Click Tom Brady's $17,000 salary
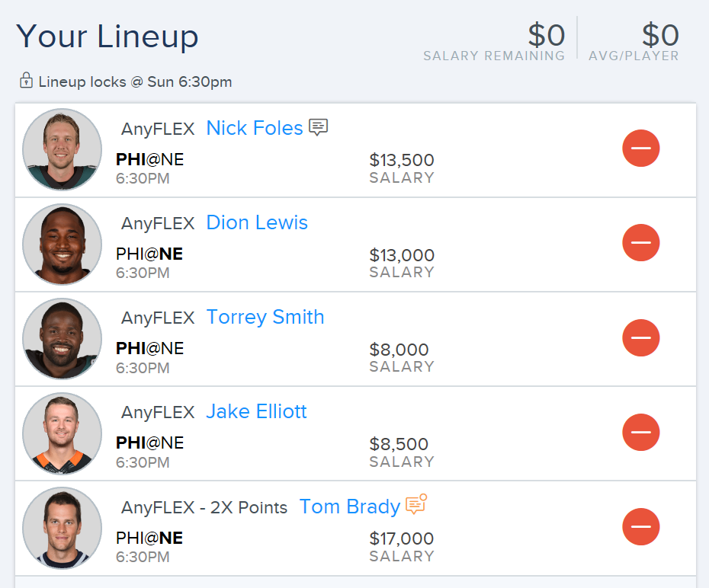This screenshot has width=709, height=588. click(402, 538)
